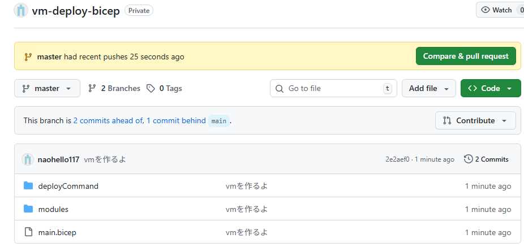Expand the Contribute dropdown
524x247 pixels.
coord(475,120)
